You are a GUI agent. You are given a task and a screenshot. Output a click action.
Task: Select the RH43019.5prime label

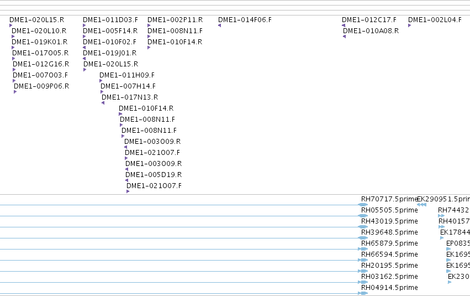[x=389, y=221]
